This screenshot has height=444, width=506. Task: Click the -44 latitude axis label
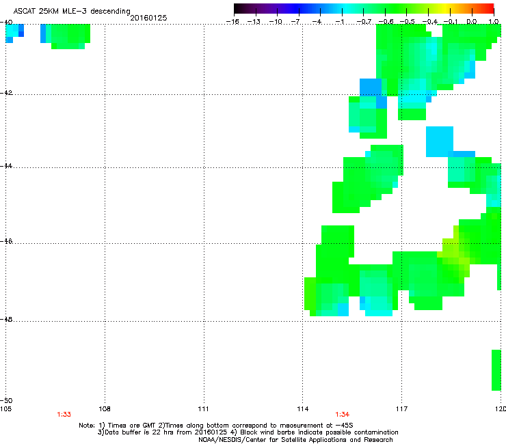click(x=6, y=166)
